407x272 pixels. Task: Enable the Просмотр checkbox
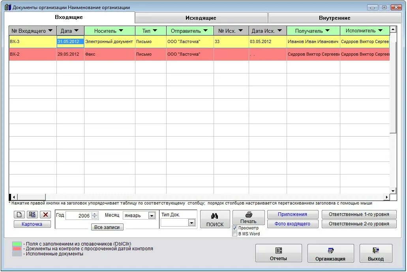234,228
